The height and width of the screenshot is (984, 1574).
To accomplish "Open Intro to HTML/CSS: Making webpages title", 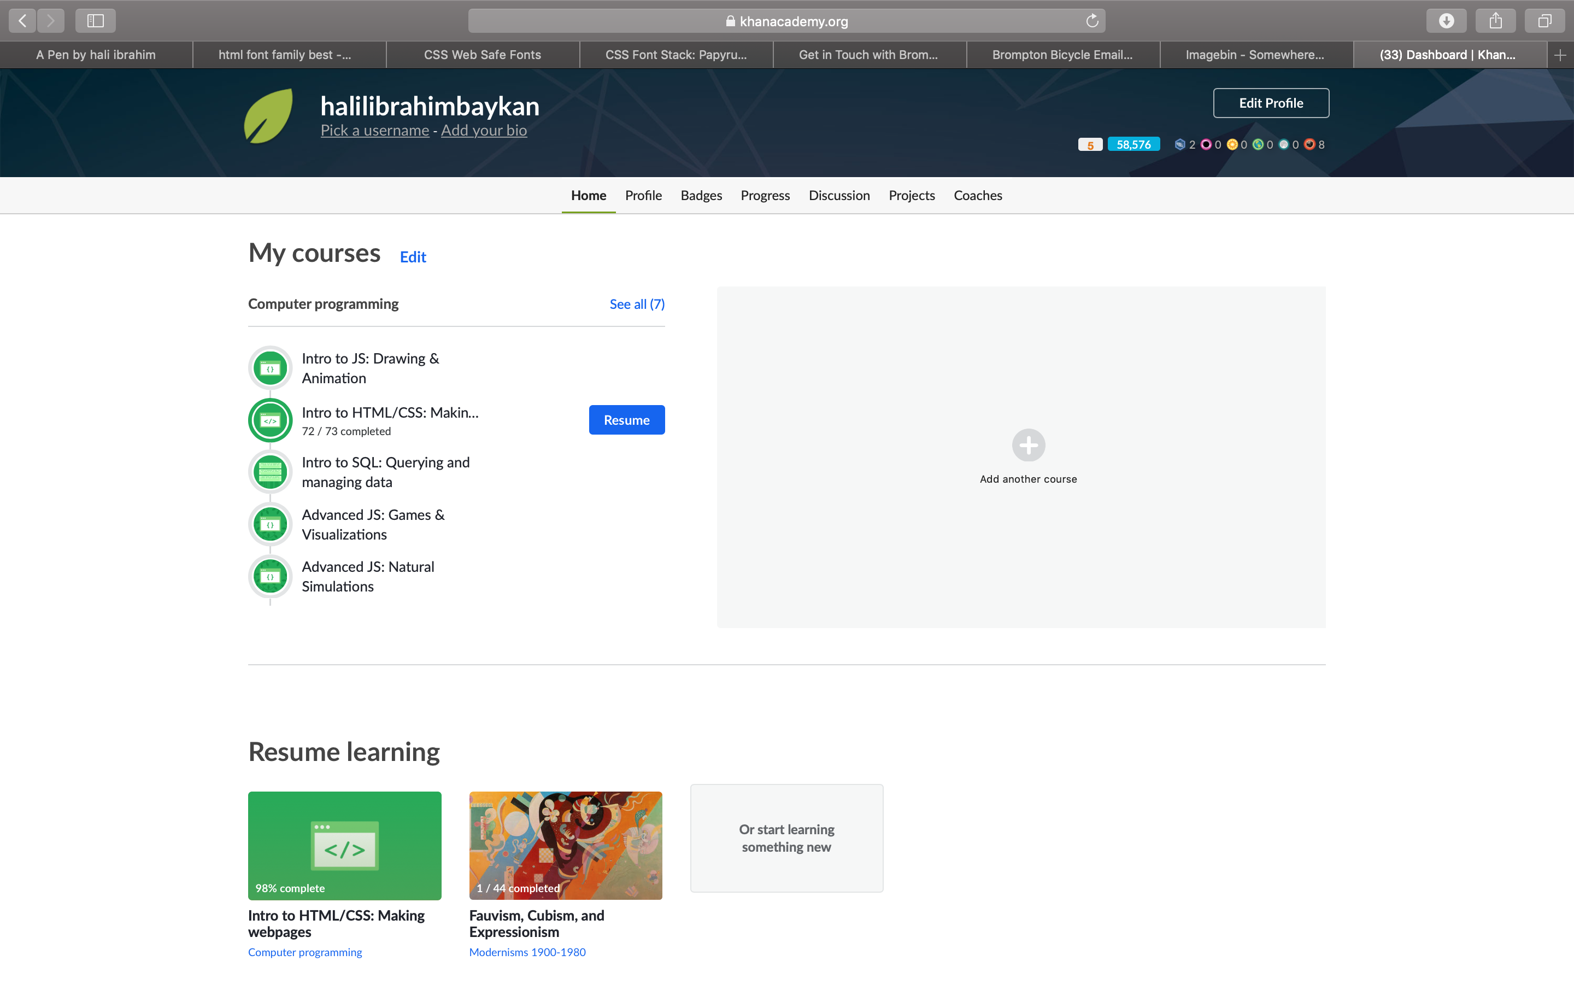I will (336, 923).
